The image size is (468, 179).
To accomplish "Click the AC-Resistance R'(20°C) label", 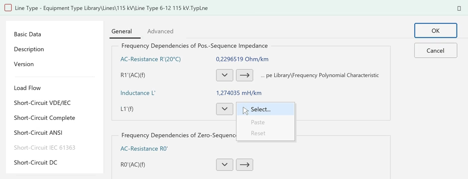I will [150, 59].
